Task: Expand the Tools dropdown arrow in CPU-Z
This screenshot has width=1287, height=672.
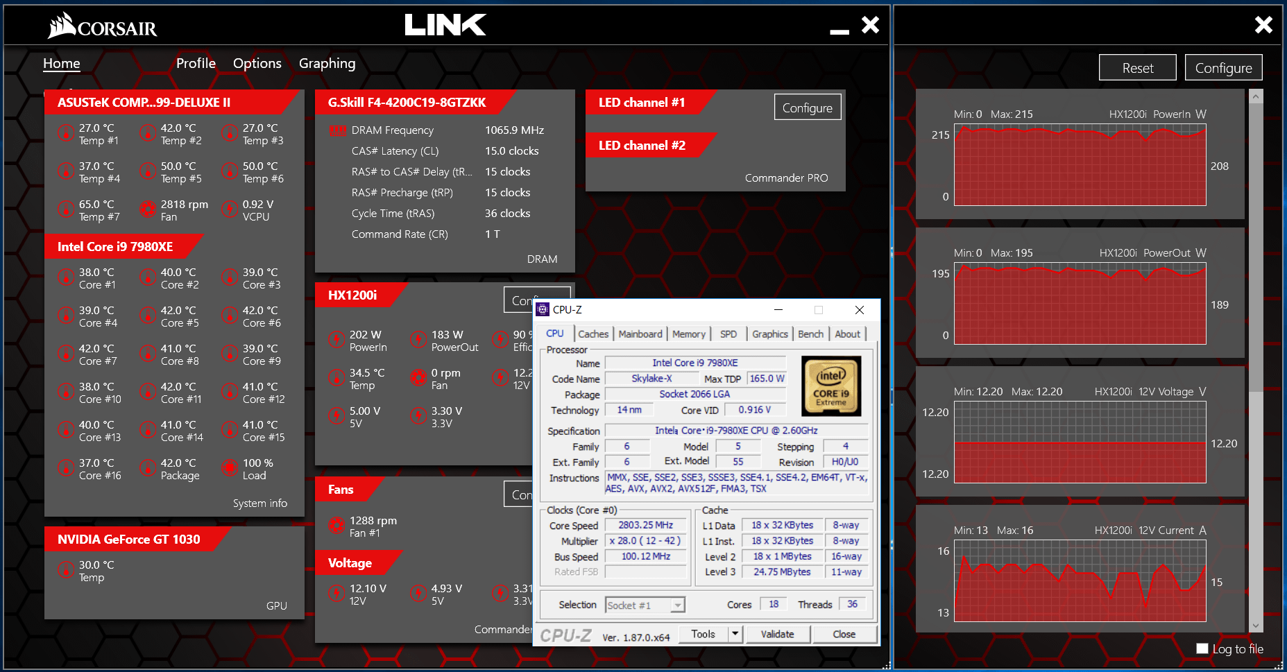Action: point(735,634)
